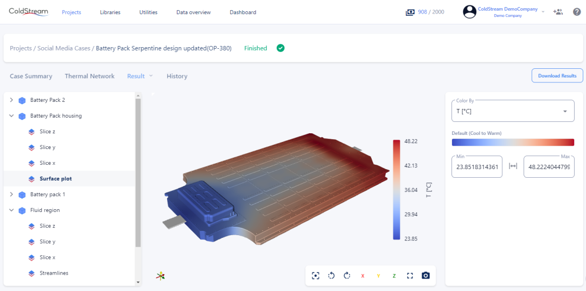Click the Cool to Warm color bar
Screen dimensions: 586x291
click(513, 142)
